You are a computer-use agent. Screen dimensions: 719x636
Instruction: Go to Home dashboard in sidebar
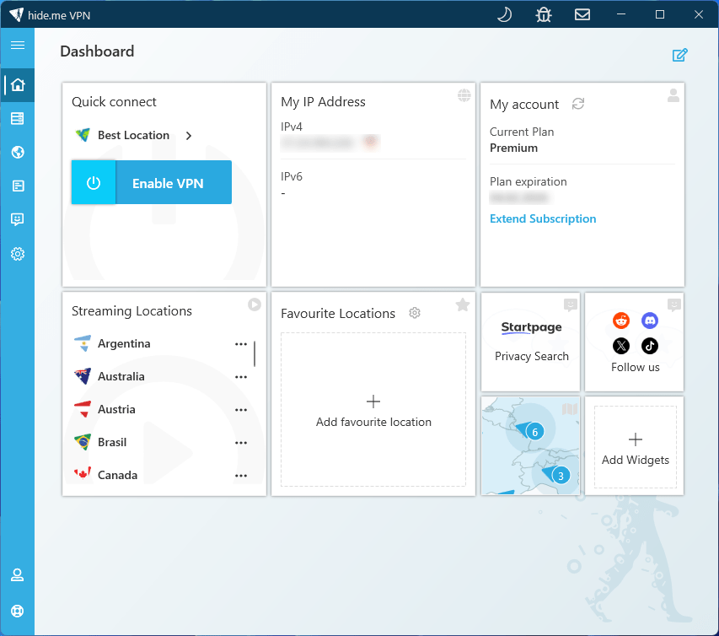[18, 85]
